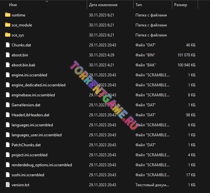Sort list by the Тип column
The height and width of the screenshot is (193, 210).
tap(139, 5)
